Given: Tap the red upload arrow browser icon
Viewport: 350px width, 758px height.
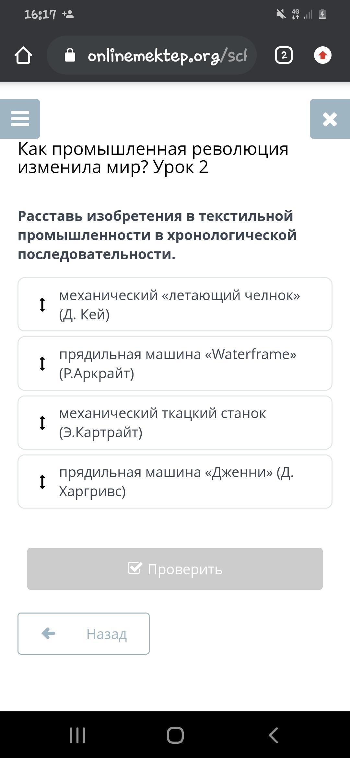Looking at the screenshot, I should 323,55.
